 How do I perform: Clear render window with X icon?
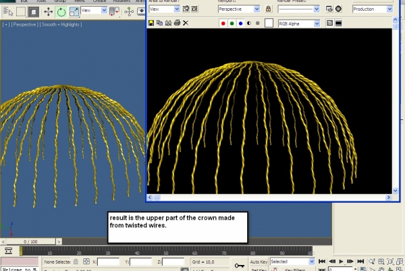click(x=186, y=23)
